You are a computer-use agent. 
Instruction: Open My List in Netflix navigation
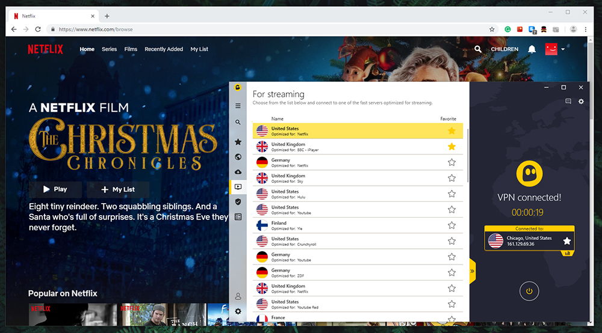click(199, 49)
